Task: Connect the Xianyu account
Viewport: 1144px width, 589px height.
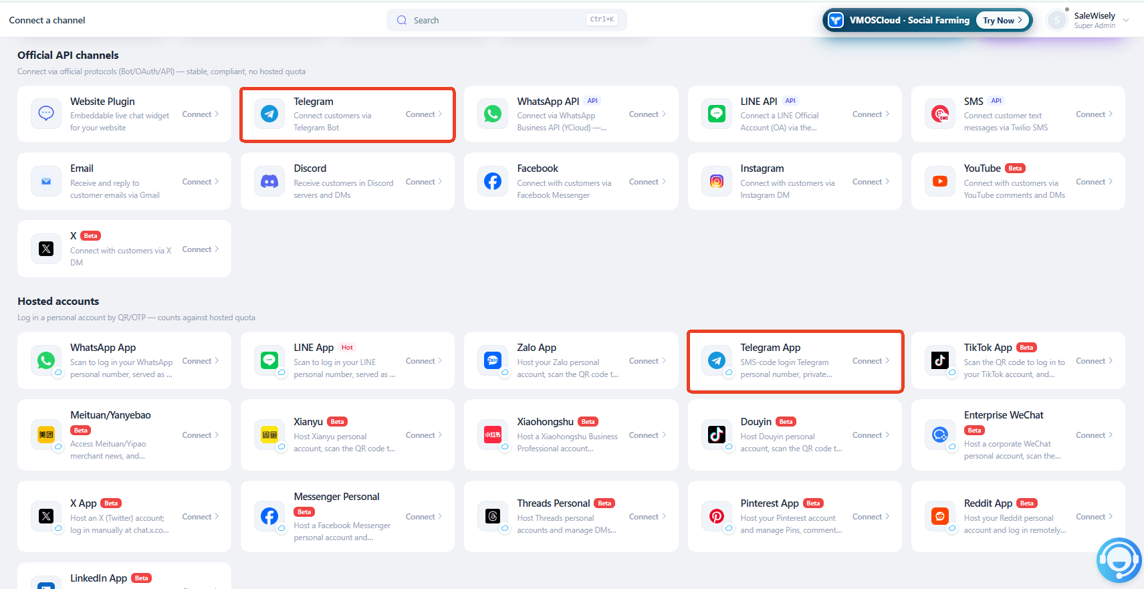Action: coord(424,435)
